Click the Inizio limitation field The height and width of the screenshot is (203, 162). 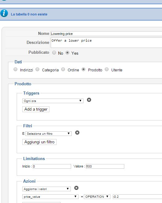pos(52,166)
